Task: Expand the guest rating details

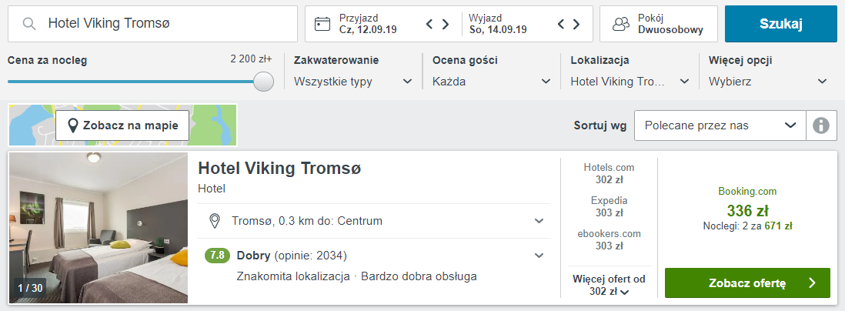Action: click(539, 256)
